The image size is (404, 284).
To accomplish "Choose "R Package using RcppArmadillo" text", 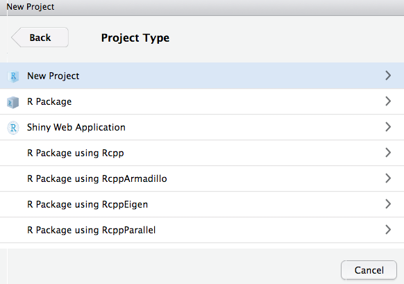I will point(97,178).
